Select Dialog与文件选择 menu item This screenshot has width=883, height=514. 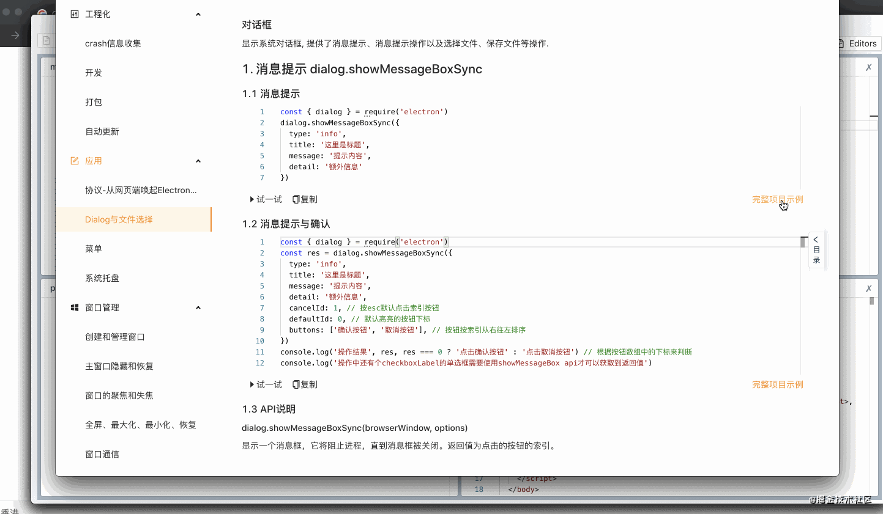[x=133, y=219]
